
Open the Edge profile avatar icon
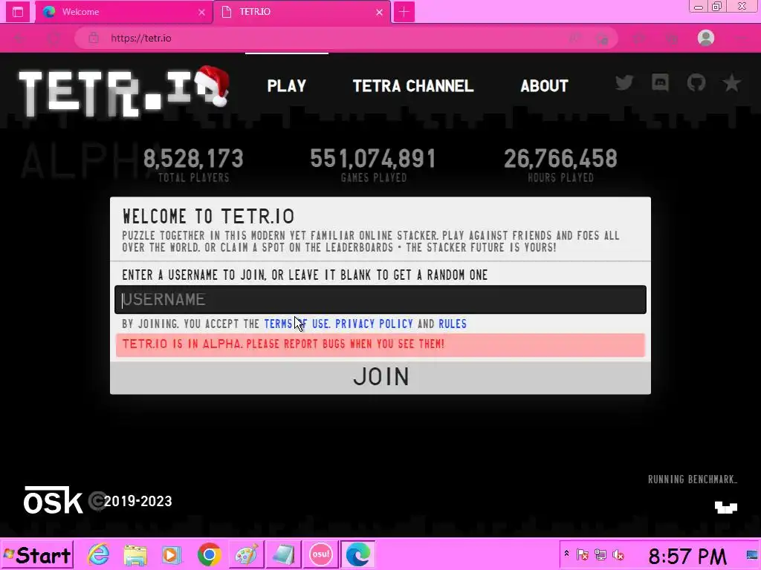(706, 38)
